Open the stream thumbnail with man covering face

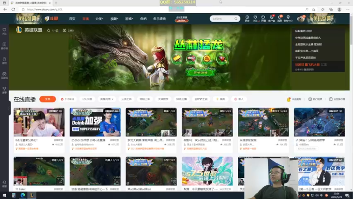(x=39, y=122)
